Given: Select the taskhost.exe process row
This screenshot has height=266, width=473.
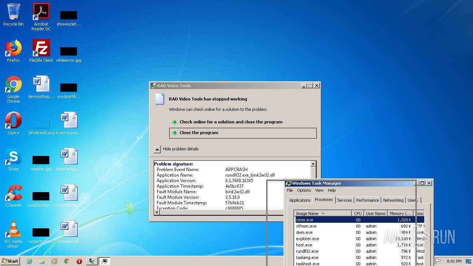Looking at the screenshot, I should click(x=359, y=263).
